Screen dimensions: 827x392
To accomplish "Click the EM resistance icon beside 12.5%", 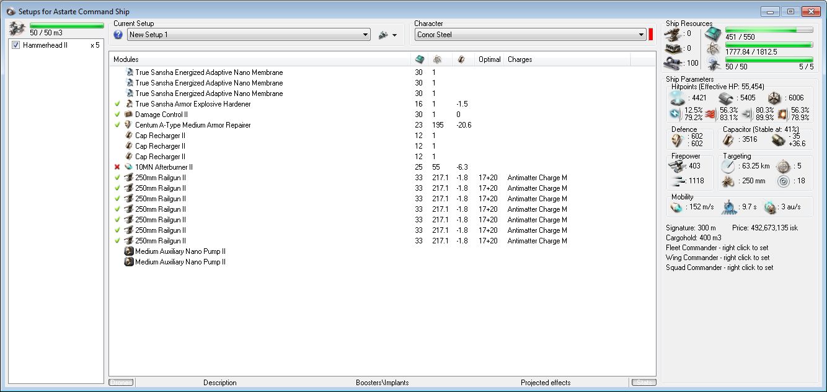I will pyautogui.click(x=675, y=114).
